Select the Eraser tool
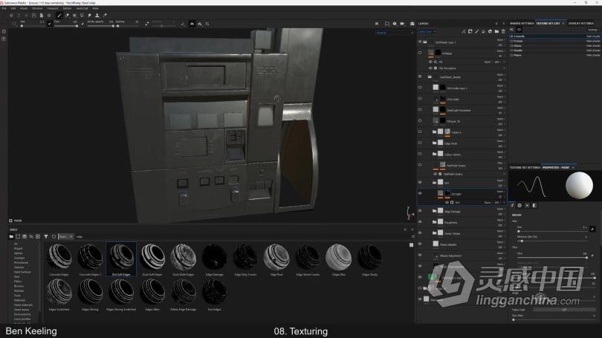This screenshot has width=602, height=338. 67,16
